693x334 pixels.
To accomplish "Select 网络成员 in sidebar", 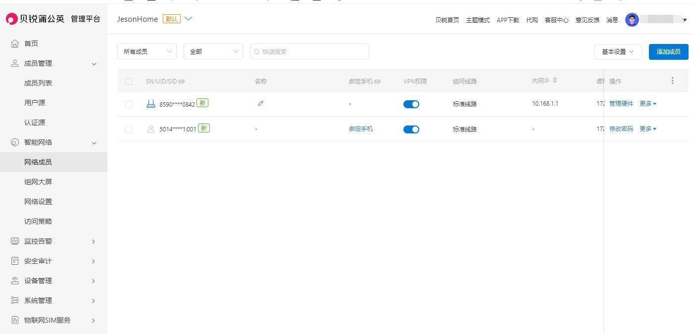I will (x=53, y=162).
